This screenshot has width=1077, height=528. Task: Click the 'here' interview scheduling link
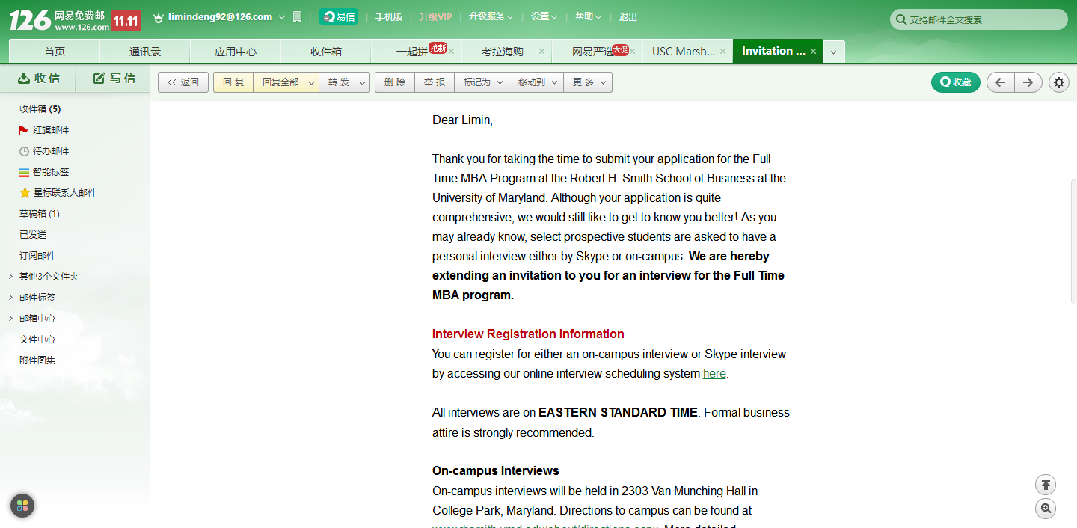pos(714,373)
